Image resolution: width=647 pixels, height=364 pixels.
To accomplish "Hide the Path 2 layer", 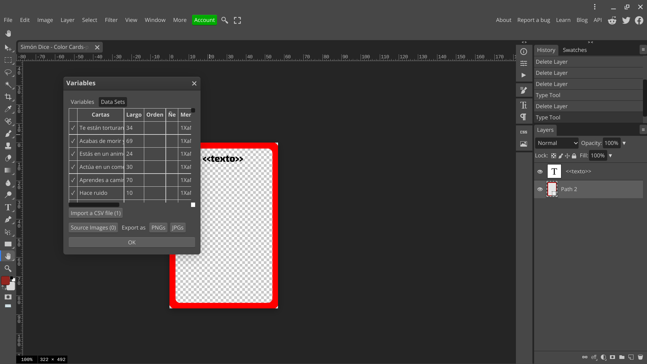I will pos(540,189).
